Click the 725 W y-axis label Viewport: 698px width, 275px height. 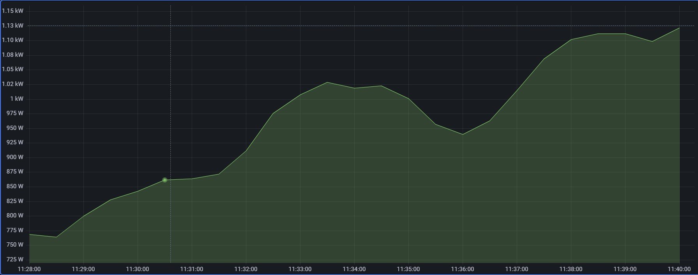click(15, 259)
